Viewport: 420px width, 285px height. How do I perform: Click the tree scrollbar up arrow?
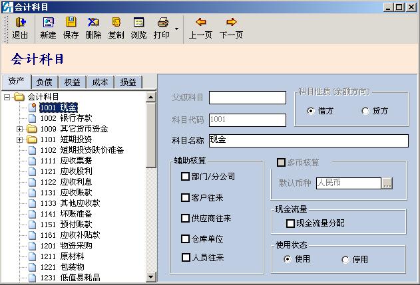tap(151, 97)
